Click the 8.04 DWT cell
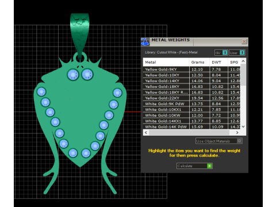Image resolution: width=276 pixels, height=207 pixels. (x=218, y=75)
